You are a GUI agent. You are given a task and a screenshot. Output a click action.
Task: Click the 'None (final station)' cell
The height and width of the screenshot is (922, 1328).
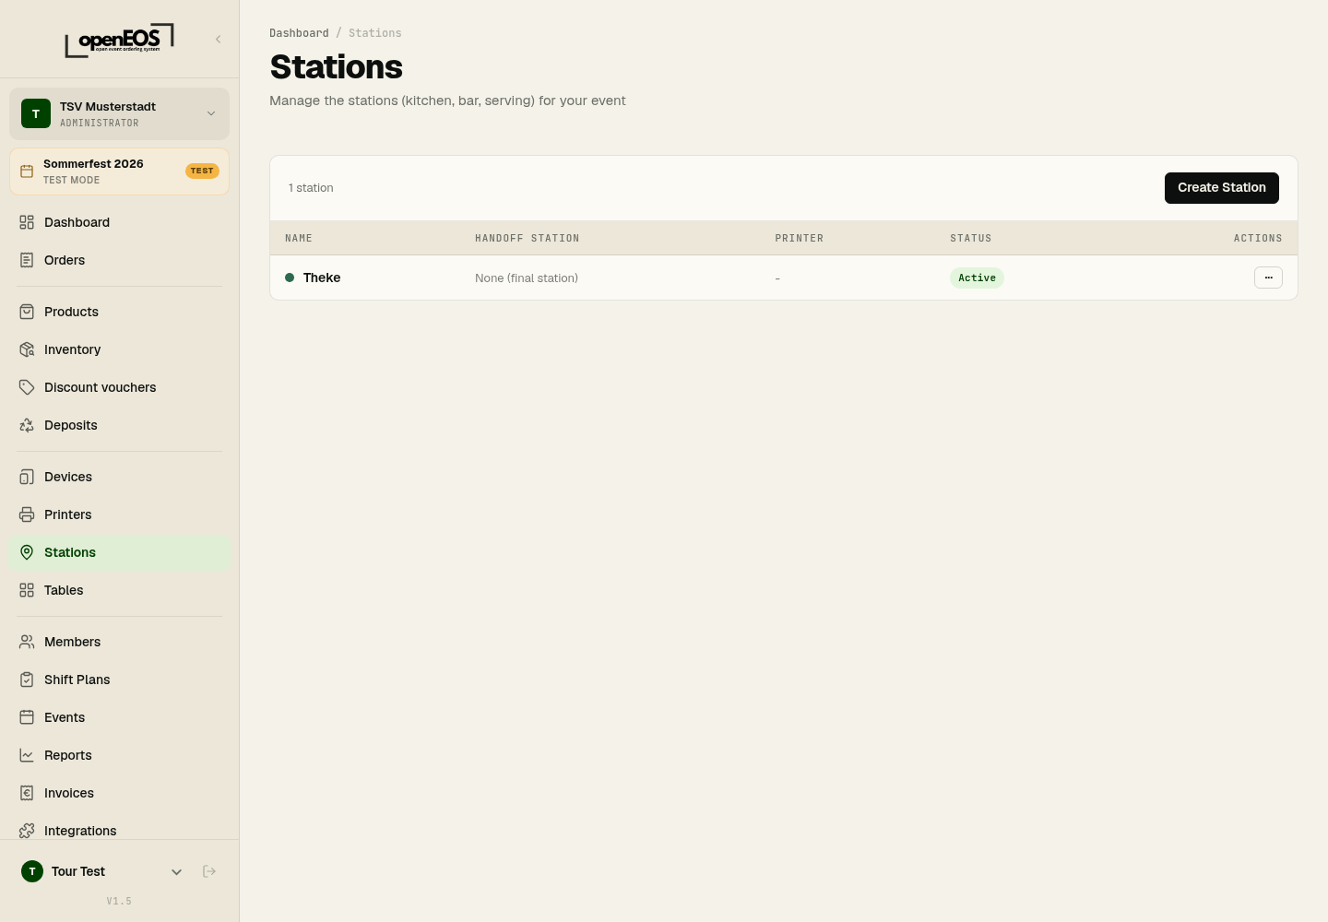coord(527,278)
